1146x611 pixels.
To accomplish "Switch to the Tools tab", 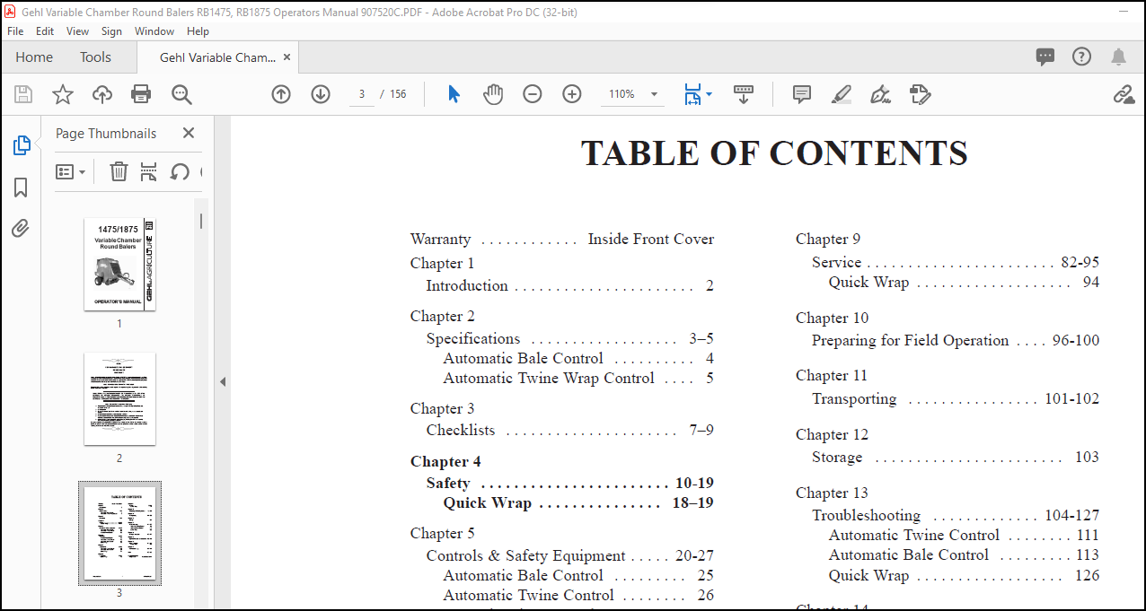I will click(95, 57).
